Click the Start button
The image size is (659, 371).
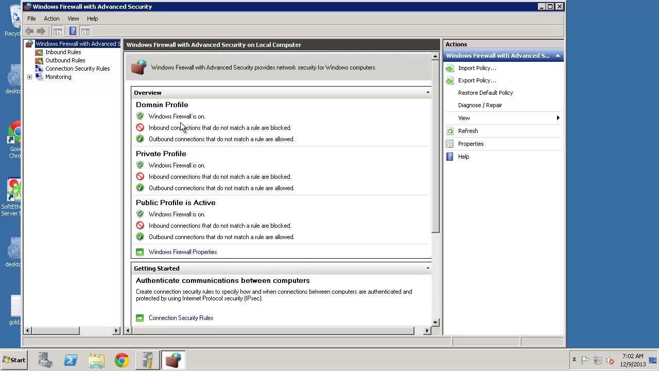(14, 360)
